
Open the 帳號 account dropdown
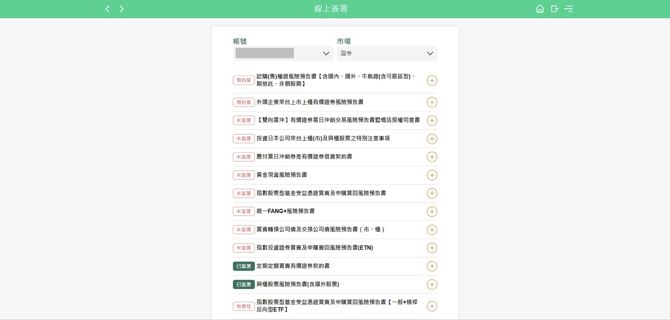tap(283, 53)
